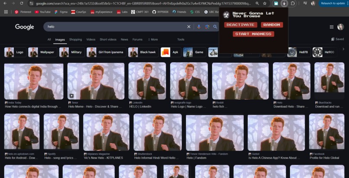Viewport: 349px width, 178px height.
Task: Click DEACTIVATE in the extension popup
Action: click(241, 25)
